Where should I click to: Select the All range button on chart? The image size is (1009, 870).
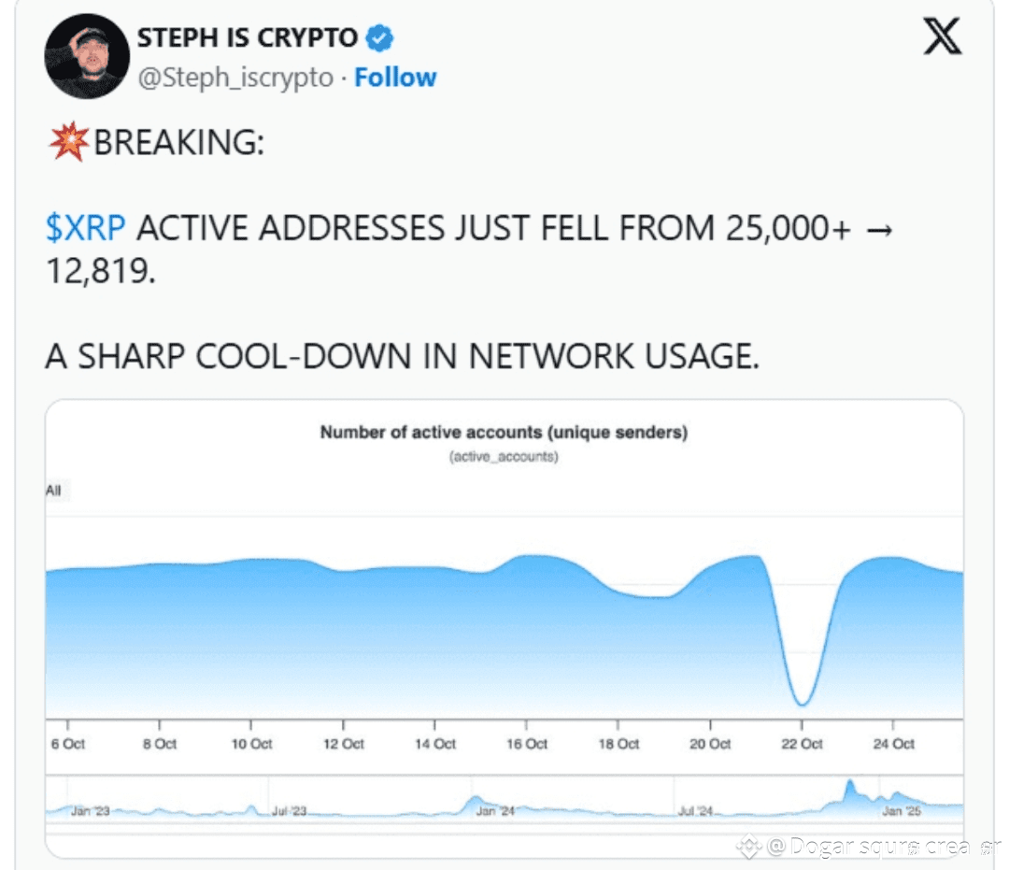click(54, 491)
